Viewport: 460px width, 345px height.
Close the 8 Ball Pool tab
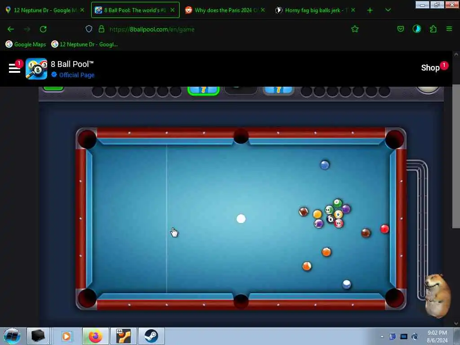coord(172,10)
